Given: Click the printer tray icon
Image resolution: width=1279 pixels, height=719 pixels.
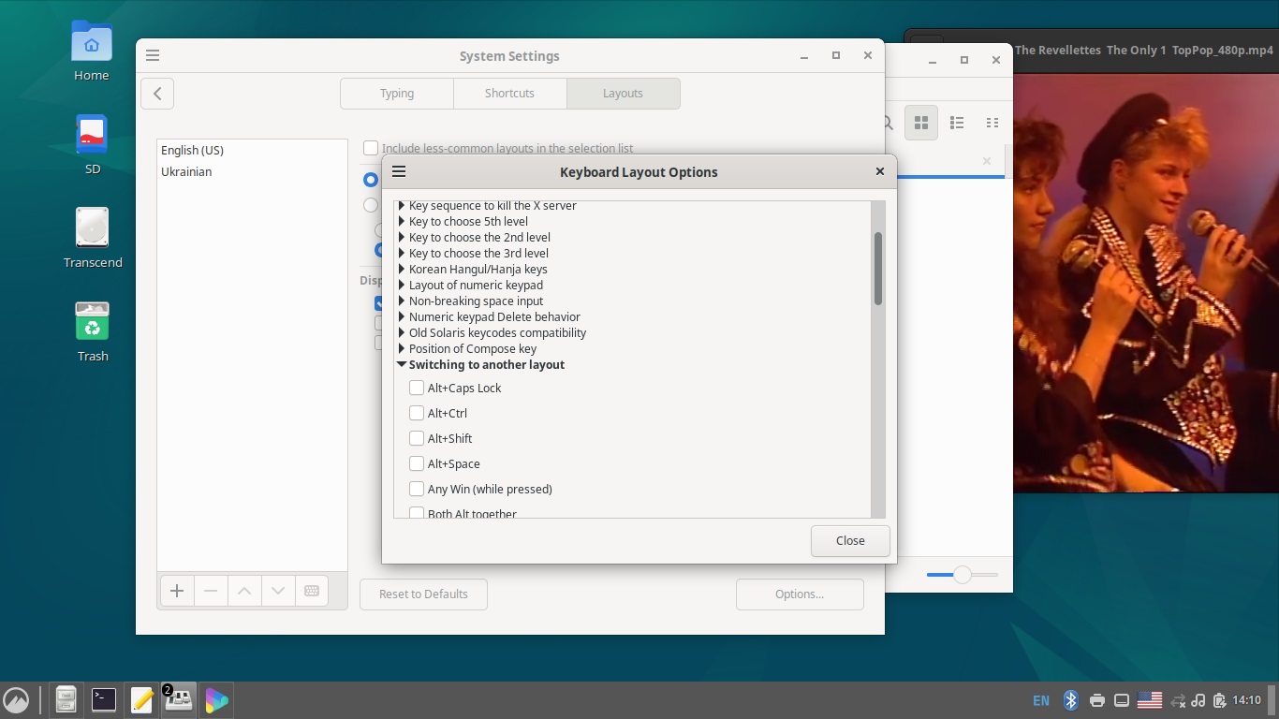Looking at the screenshot, I should 1096,699.
